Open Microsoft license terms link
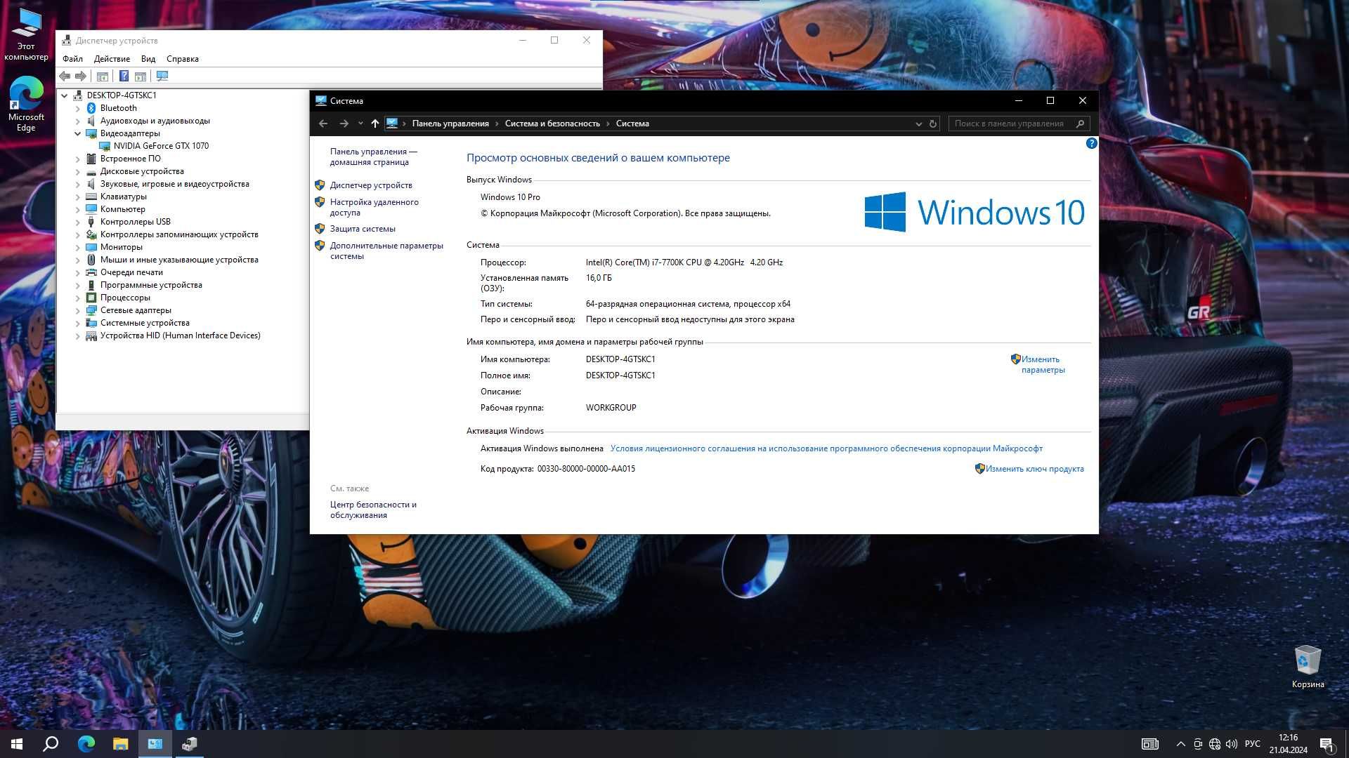This screenshot has width=1349, height=758. (x=826, y=448)
